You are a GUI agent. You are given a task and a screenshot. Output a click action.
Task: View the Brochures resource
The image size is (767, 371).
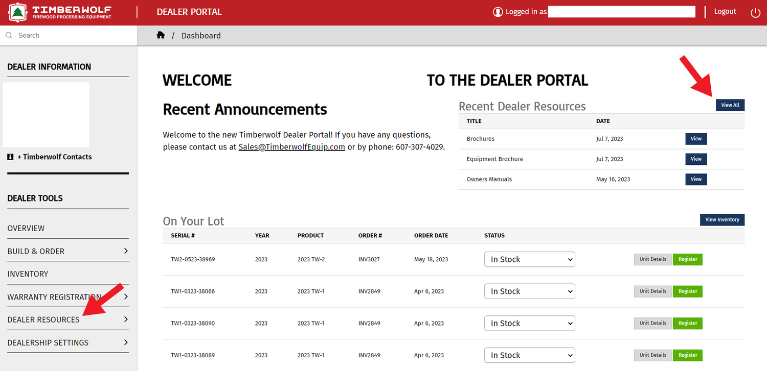[696, 139]
